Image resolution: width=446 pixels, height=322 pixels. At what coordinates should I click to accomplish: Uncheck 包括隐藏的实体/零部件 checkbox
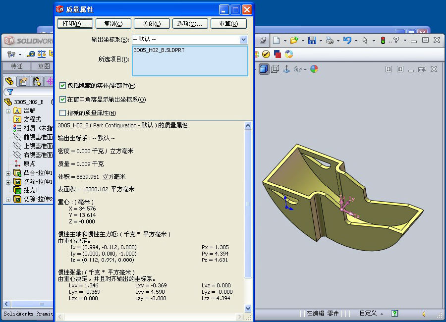click(62, 86)
